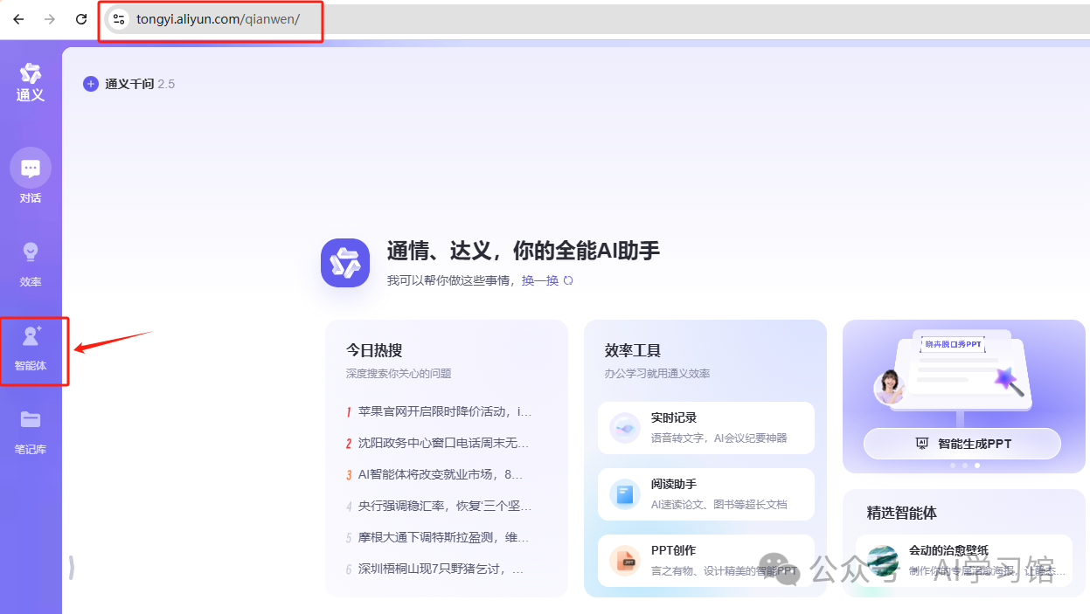Open site permissions icon in address bar

point(119,18)
